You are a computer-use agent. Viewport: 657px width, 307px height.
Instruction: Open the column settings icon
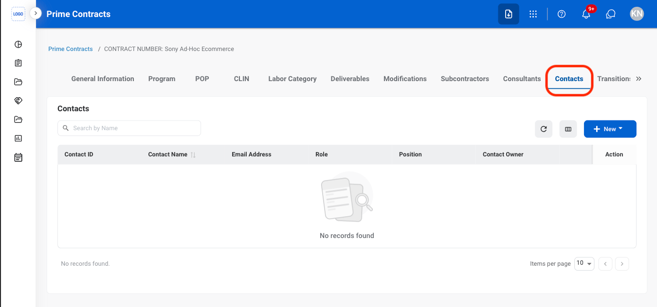(x=568, y=129)
